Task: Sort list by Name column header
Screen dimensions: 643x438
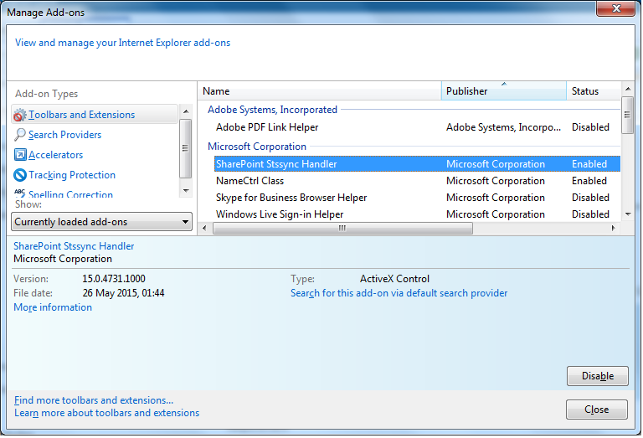Action: [x=320, y=91]
